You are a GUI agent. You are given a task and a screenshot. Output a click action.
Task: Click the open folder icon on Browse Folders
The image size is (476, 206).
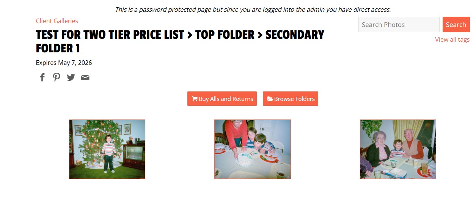click(270, 99)
